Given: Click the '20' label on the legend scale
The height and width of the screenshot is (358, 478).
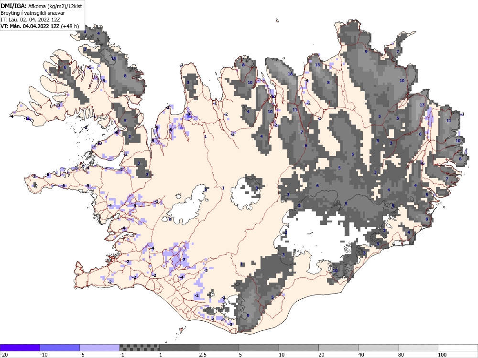Looking at the screenshot, I should (322, 355).
